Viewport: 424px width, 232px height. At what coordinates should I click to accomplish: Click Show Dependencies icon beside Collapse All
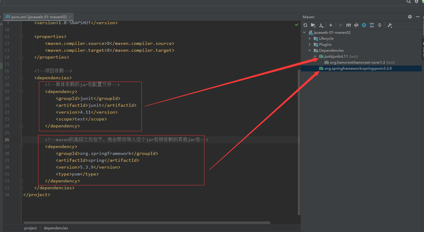click(x=372, y=25)
